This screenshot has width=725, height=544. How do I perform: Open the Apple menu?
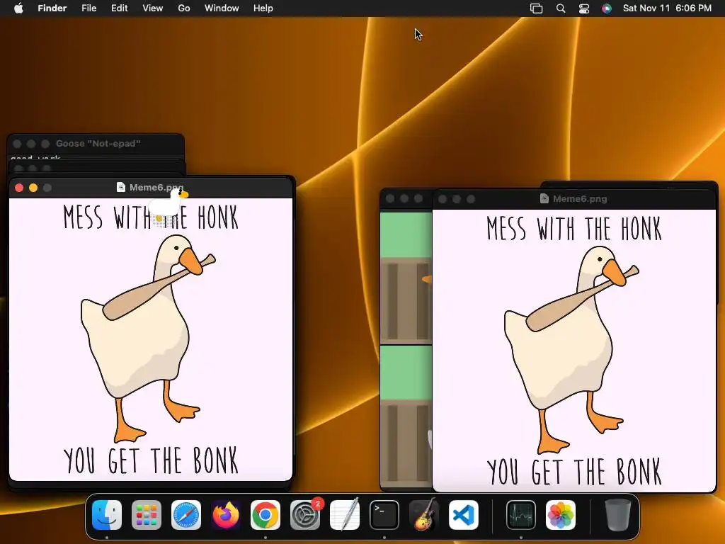pyautogui.click(x=18, y=8)
